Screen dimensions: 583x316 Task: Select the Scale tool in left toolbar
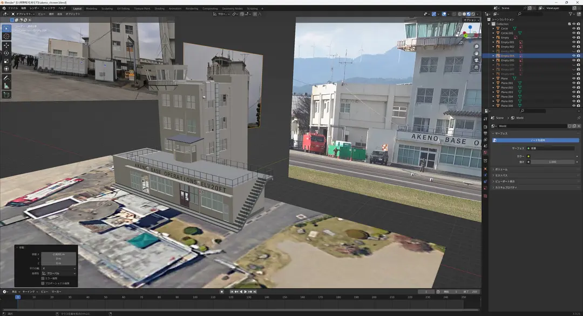coord(6,61)
